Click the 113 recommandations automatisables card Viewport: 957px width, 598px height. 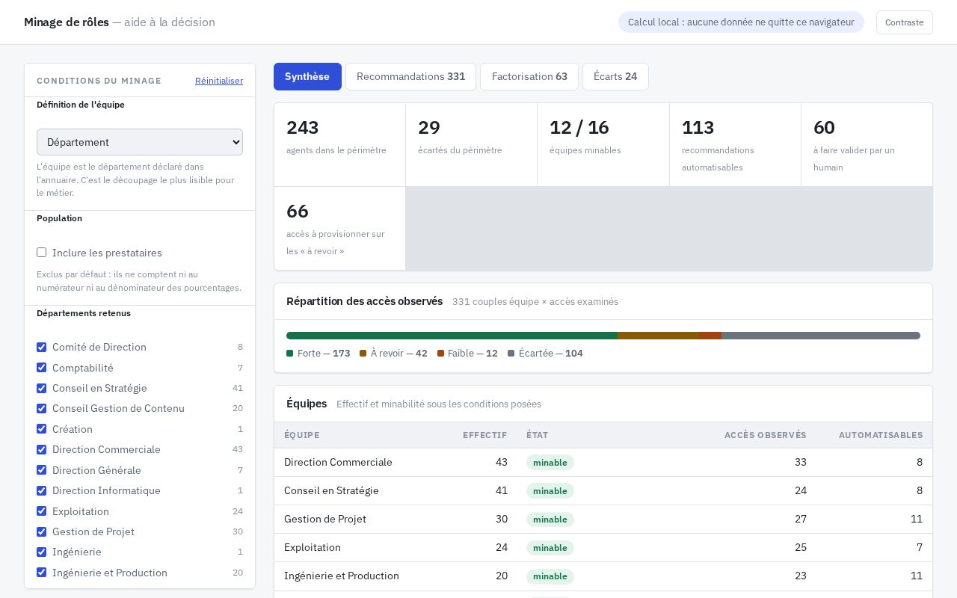pyautogui.click(x=735, y=145)
